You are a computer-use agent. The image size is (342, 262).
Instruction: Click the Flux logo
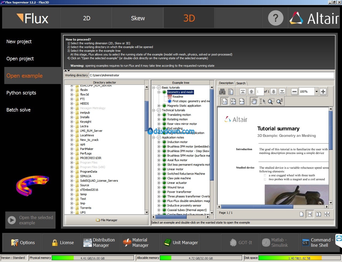[32, 18]
